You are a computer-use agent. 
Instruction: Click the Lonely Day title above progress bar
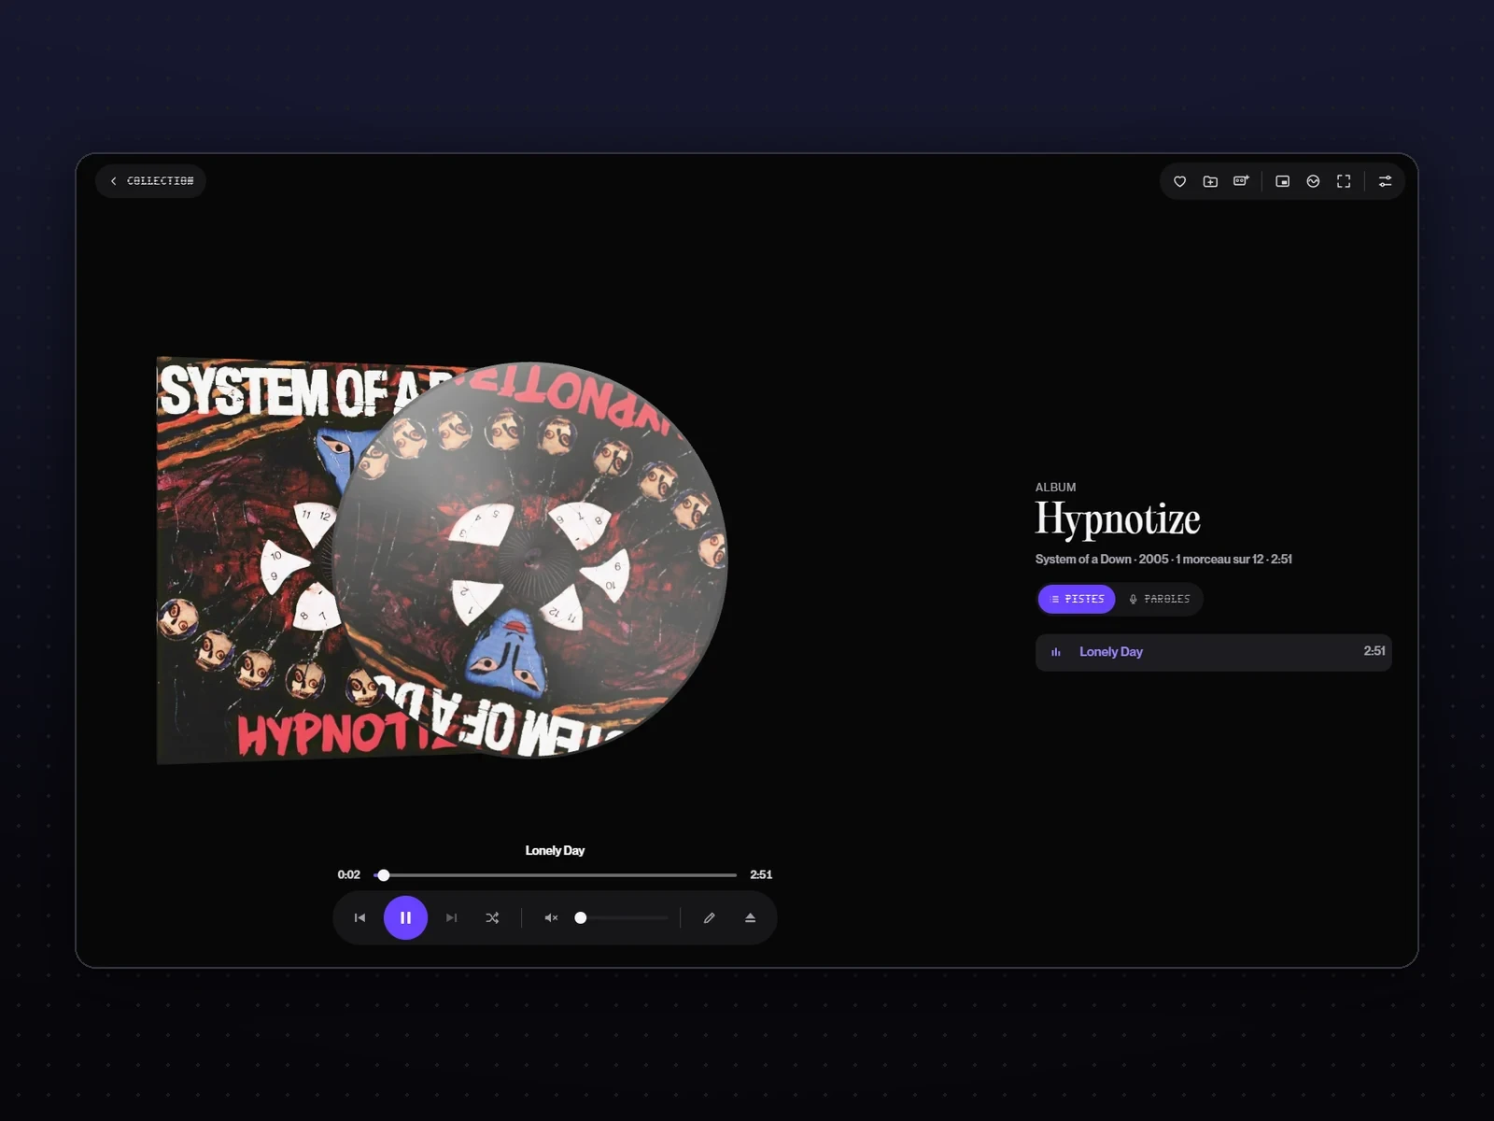[555, 850]
